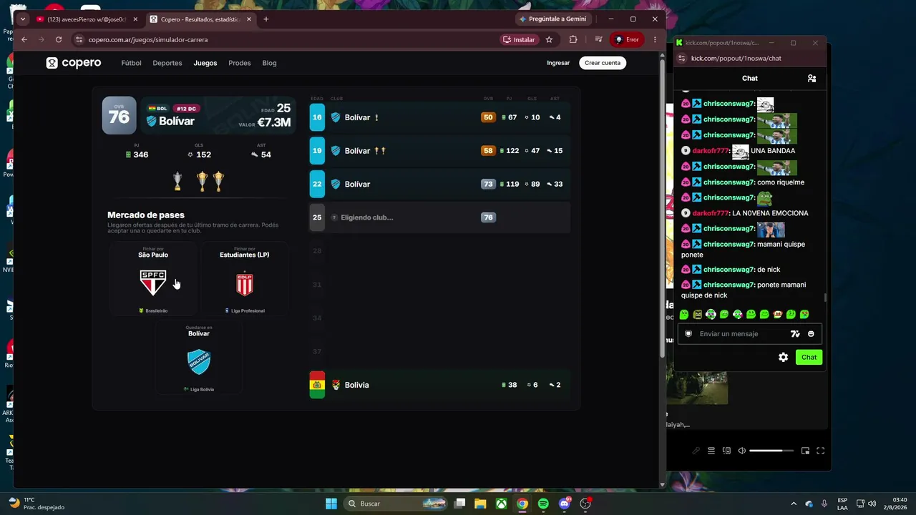Select the age 19 Bolívar career row
This screenshot has width=916, height=515.
click(x=439, y=151)
